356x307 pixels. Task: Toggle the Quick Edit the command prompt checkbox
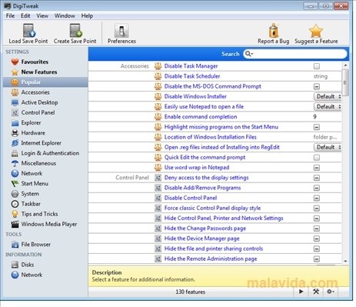coord(317,158)
